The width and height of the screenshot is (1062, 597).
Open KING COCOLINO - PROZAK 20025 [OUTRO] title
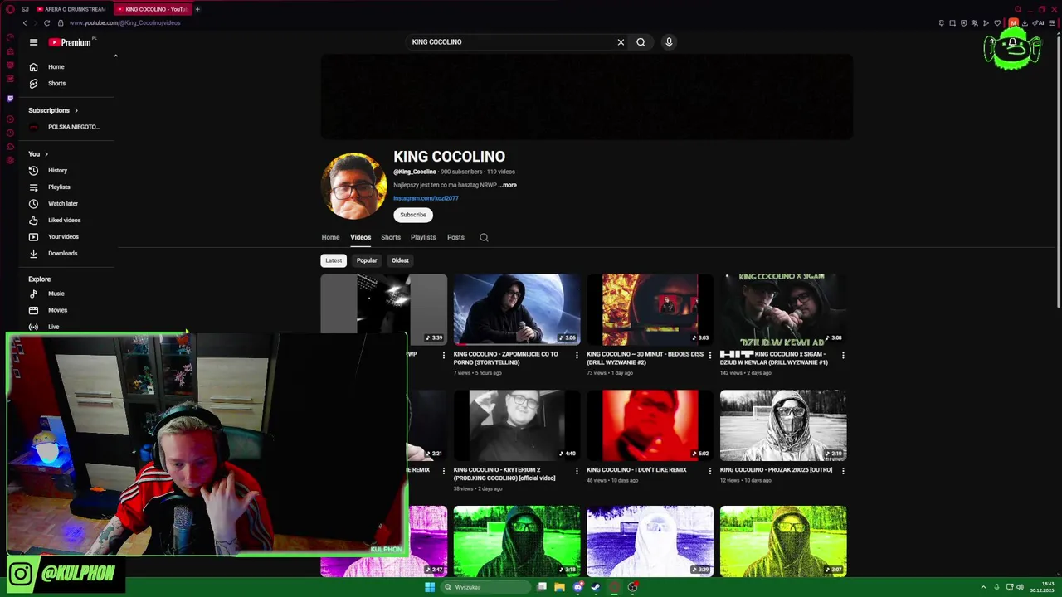[776, 470]
